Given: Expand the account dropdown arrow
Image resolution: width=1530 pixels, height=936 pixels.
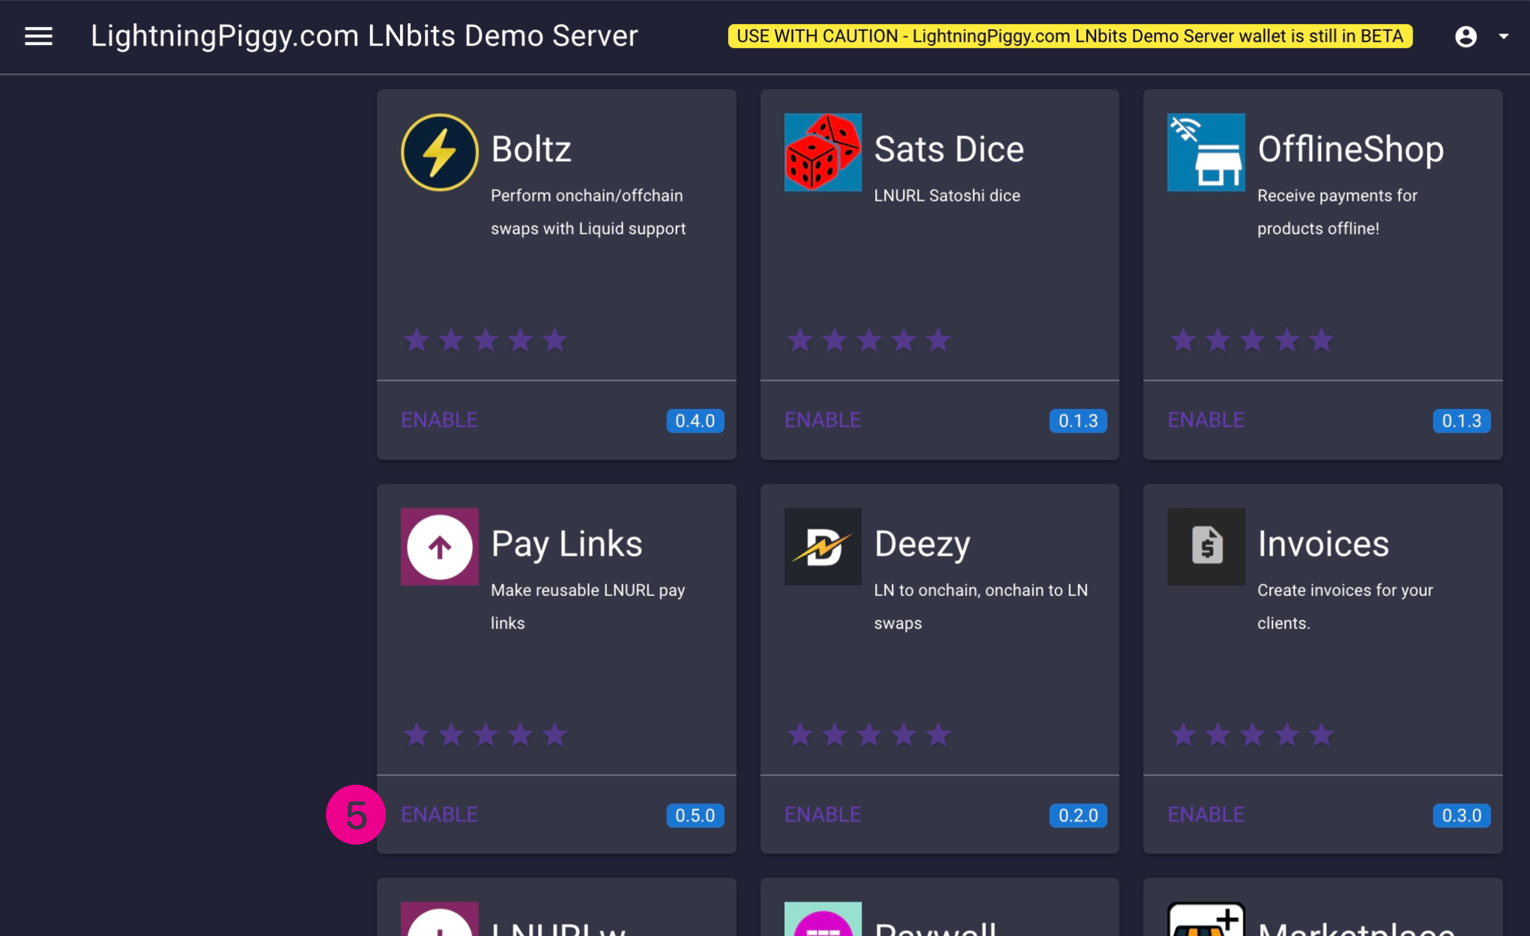Looking at the screenshot, I should (x=1503, y=36).
